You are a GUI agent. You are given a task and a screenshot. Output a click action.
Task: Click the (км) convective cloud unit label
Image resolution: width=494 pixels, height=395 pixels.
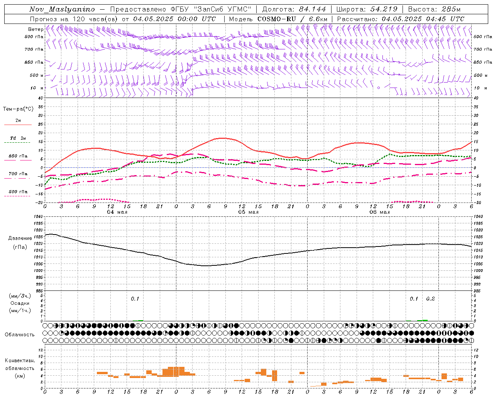20,376
